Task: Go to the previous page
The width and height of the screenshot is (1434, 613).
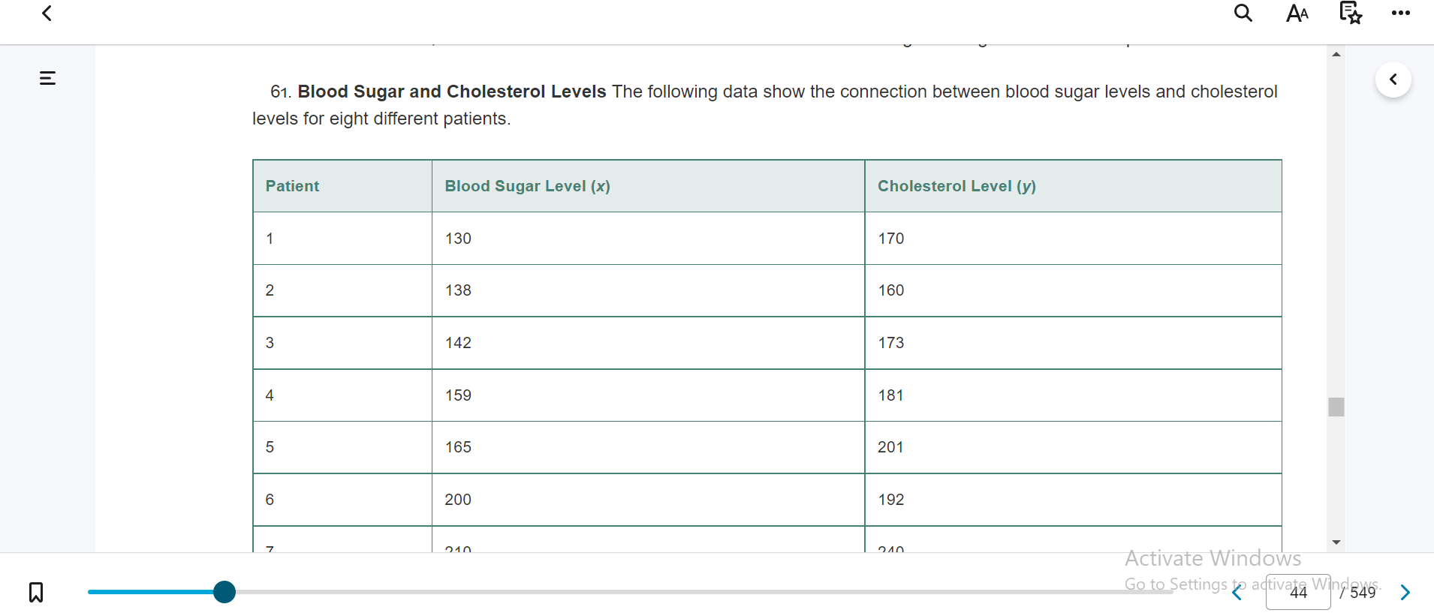Action: point(1238,593)
